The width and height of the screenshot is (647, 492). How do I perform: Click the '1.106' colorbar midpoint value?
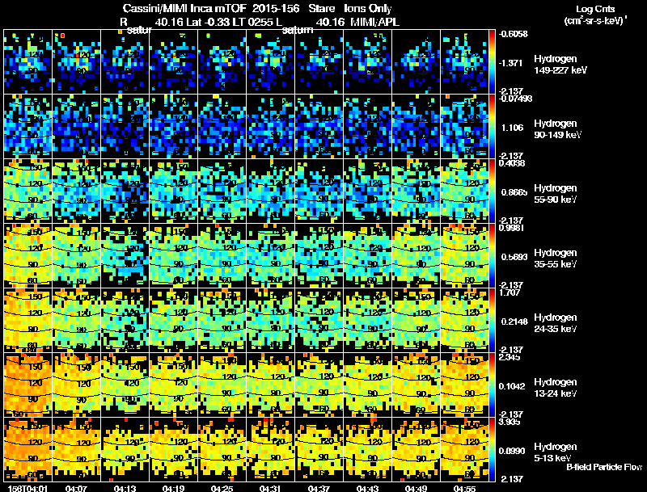pyautogui.click(x=512, y=128)
